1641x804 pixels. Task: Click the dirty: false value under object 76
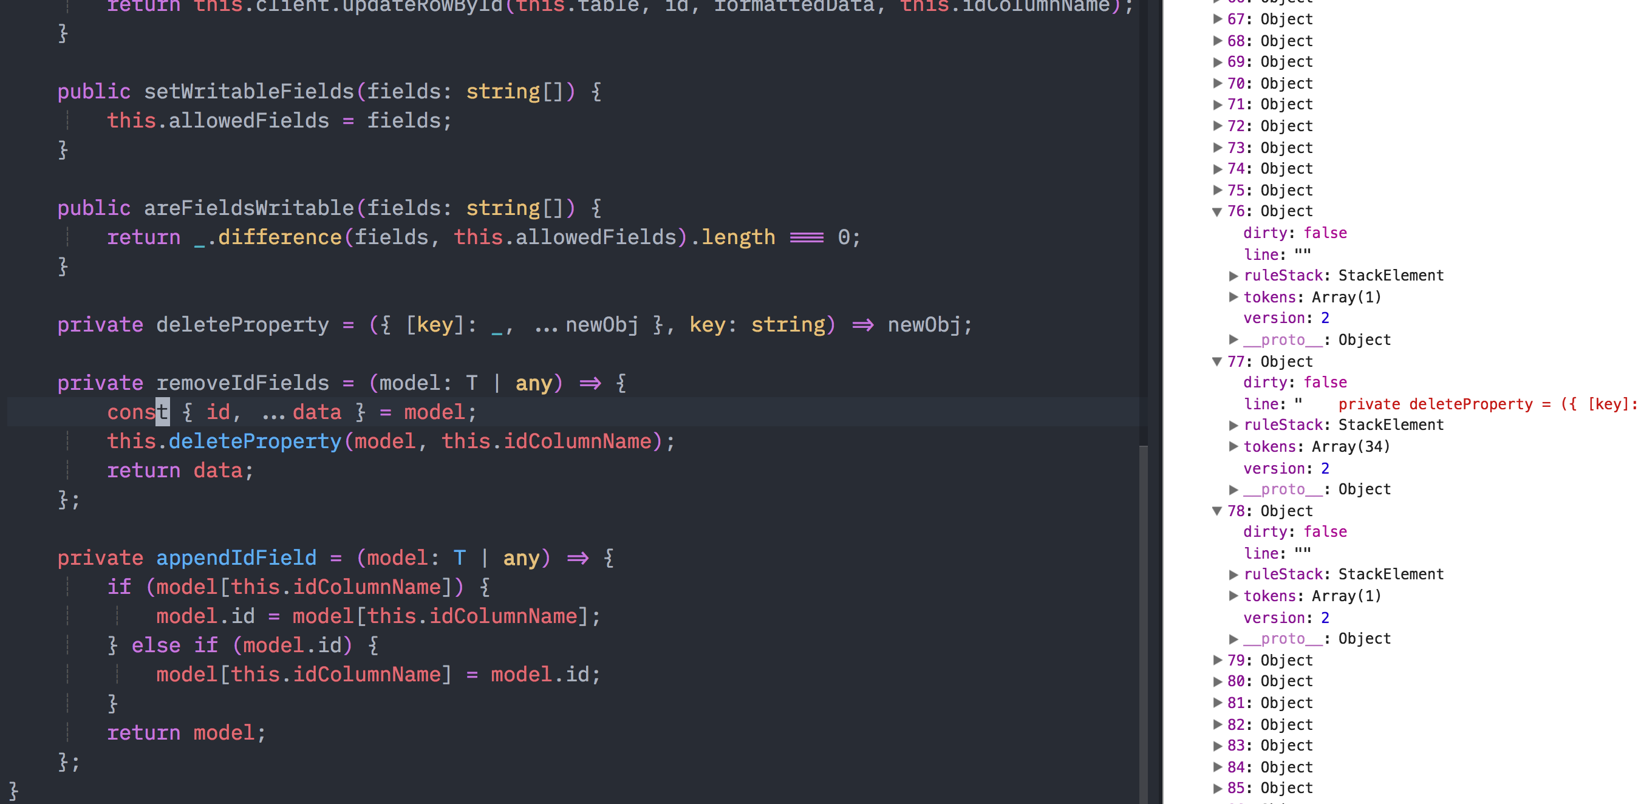tap(1325, 233)
